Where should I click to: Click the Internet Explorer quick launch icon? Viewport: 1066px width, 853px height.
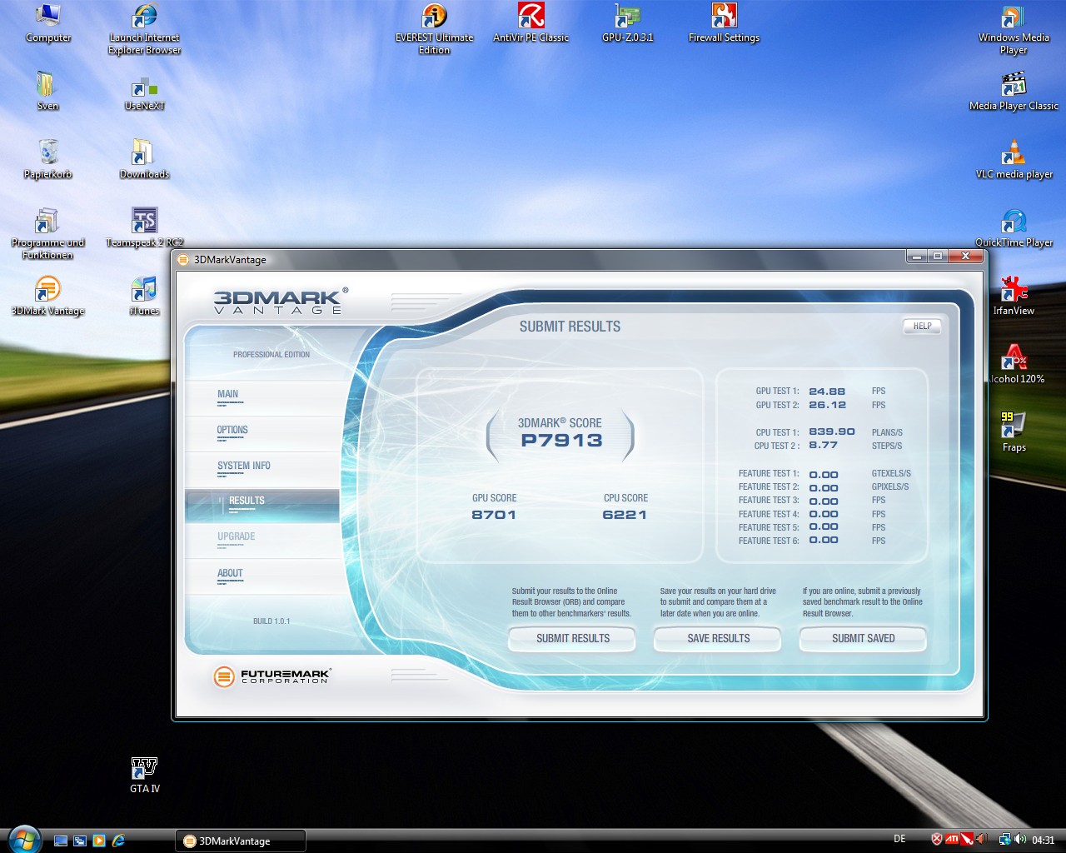[118, 841]
